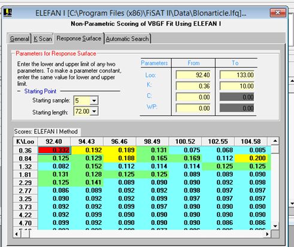Click the disabled WP To field
The height and width of the screenshot is (247, 294).
(237, 108)
